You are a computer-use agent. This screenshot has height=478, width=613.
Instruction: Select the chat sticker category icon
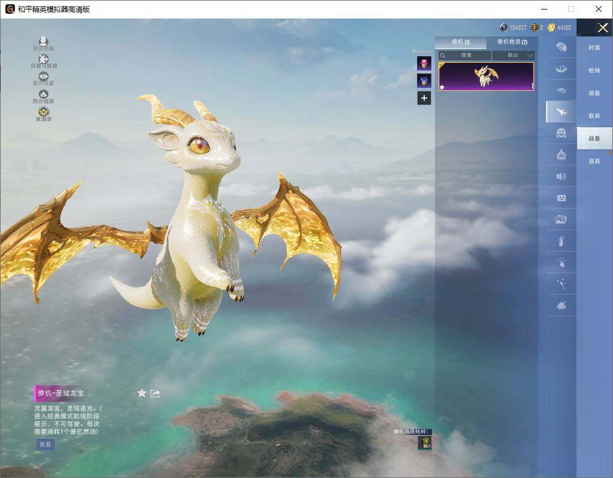(562, 198)
